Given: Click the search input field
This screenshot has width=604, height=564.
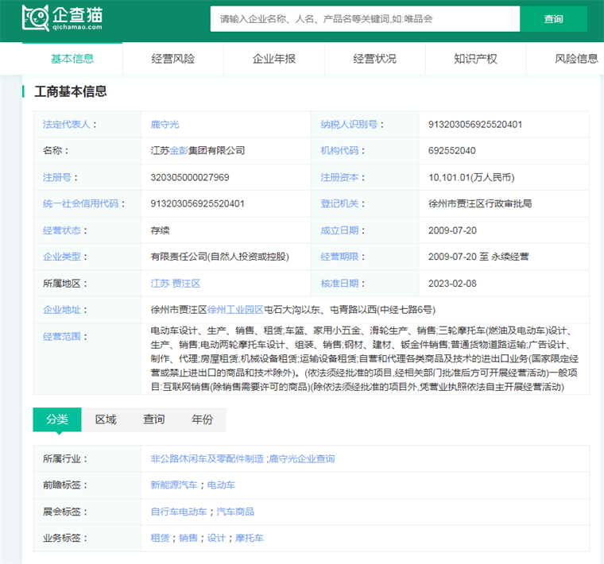Looking at the screenshot, I should (365, 19).
